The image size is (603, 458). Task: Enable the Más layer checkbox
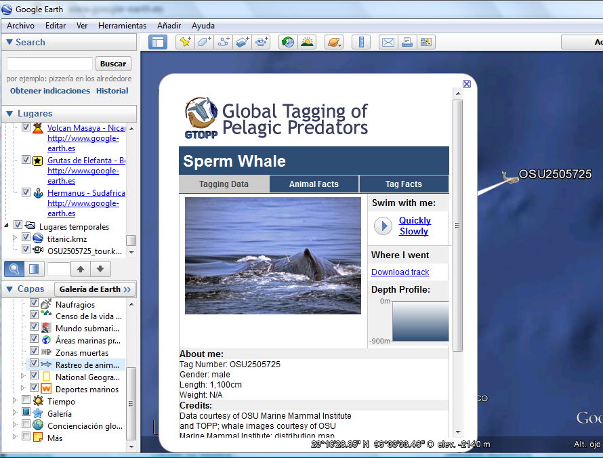click(26, 436)
